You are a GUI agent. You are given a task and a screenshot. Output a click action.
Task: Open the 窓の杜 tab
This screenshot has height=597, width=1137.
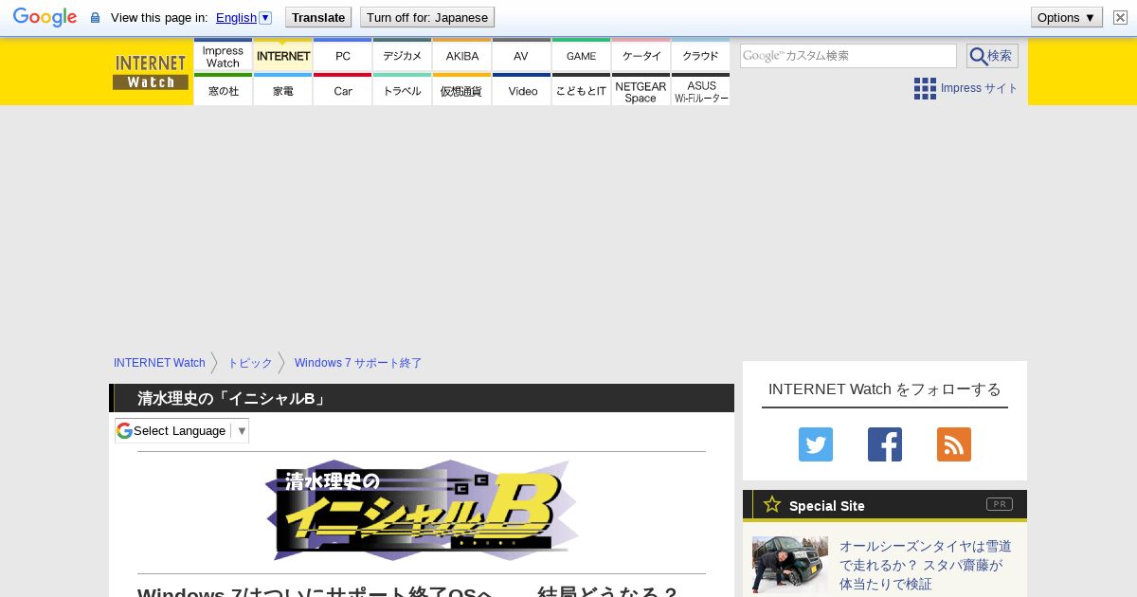[x=223, y=90]
